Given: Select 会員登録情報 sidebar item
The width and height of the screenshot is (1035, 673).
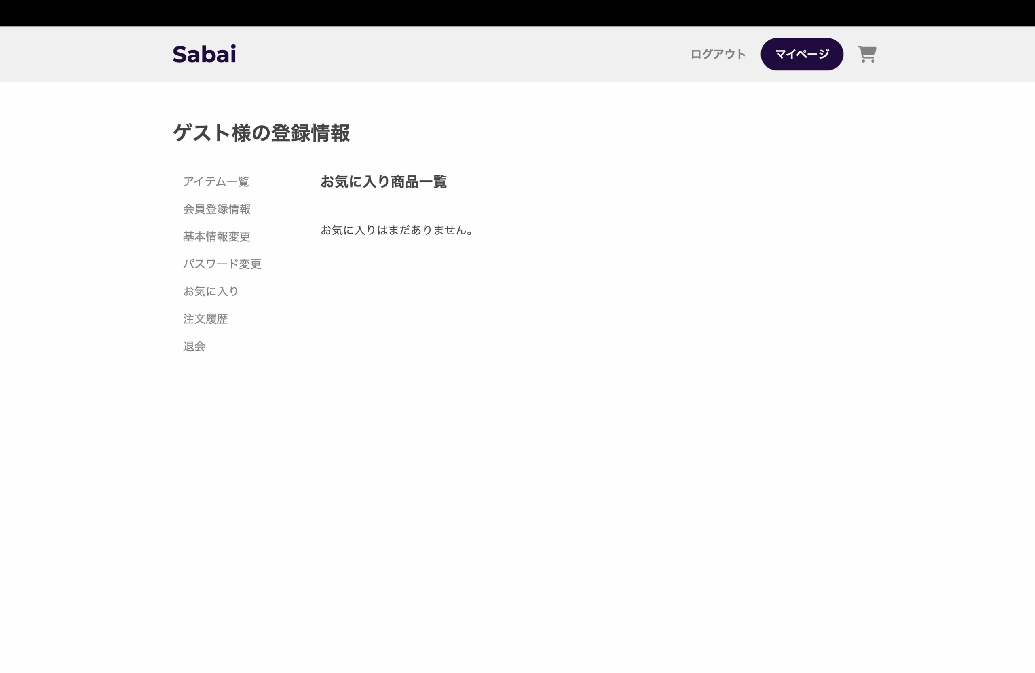Looking at the screenshot, I should (217, 209).
